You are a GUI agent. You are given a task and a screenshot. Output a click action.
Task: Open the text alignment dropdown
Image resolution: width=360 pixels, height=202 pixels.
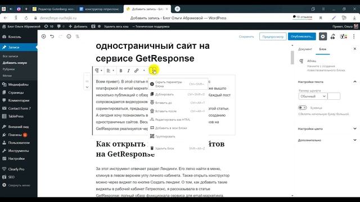point(110,71)
